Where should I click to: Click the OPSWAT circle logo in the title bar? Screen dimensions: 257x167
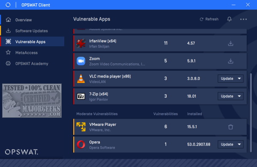[8, 5]
